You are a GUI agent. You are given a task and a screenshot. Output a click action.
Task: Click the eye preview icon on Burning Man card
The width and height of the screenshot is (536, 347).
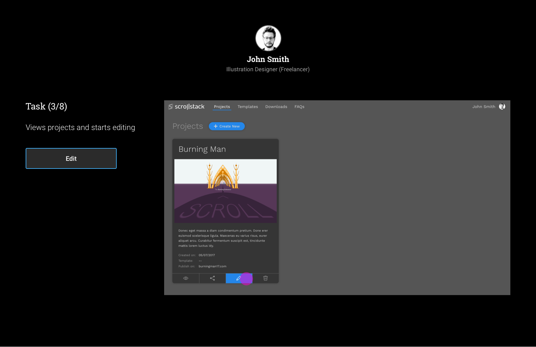click(186, 278)
